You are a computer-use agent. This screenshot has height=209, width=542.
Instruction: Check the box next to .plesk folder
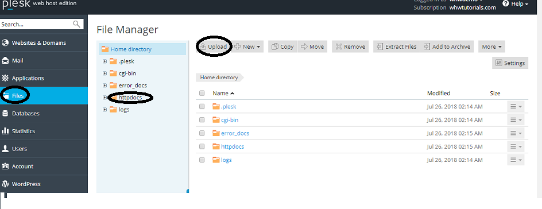(202, 107)
